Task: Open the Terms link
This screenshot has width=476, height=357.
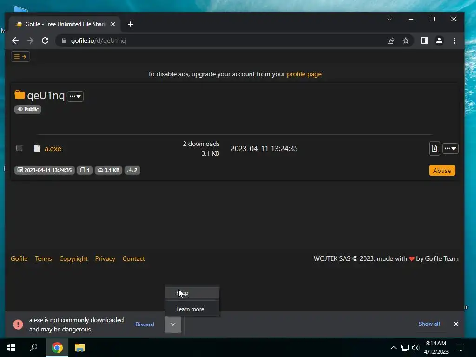Action: (x=43, y=258)
